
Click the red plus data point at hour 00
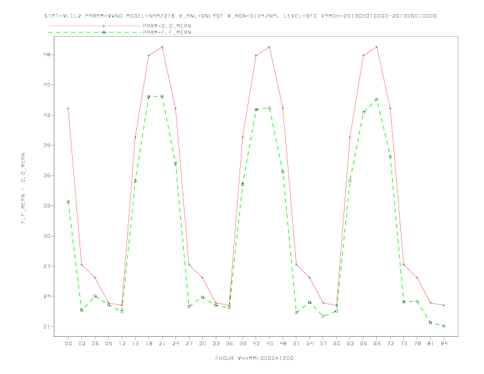click(68, 109)
